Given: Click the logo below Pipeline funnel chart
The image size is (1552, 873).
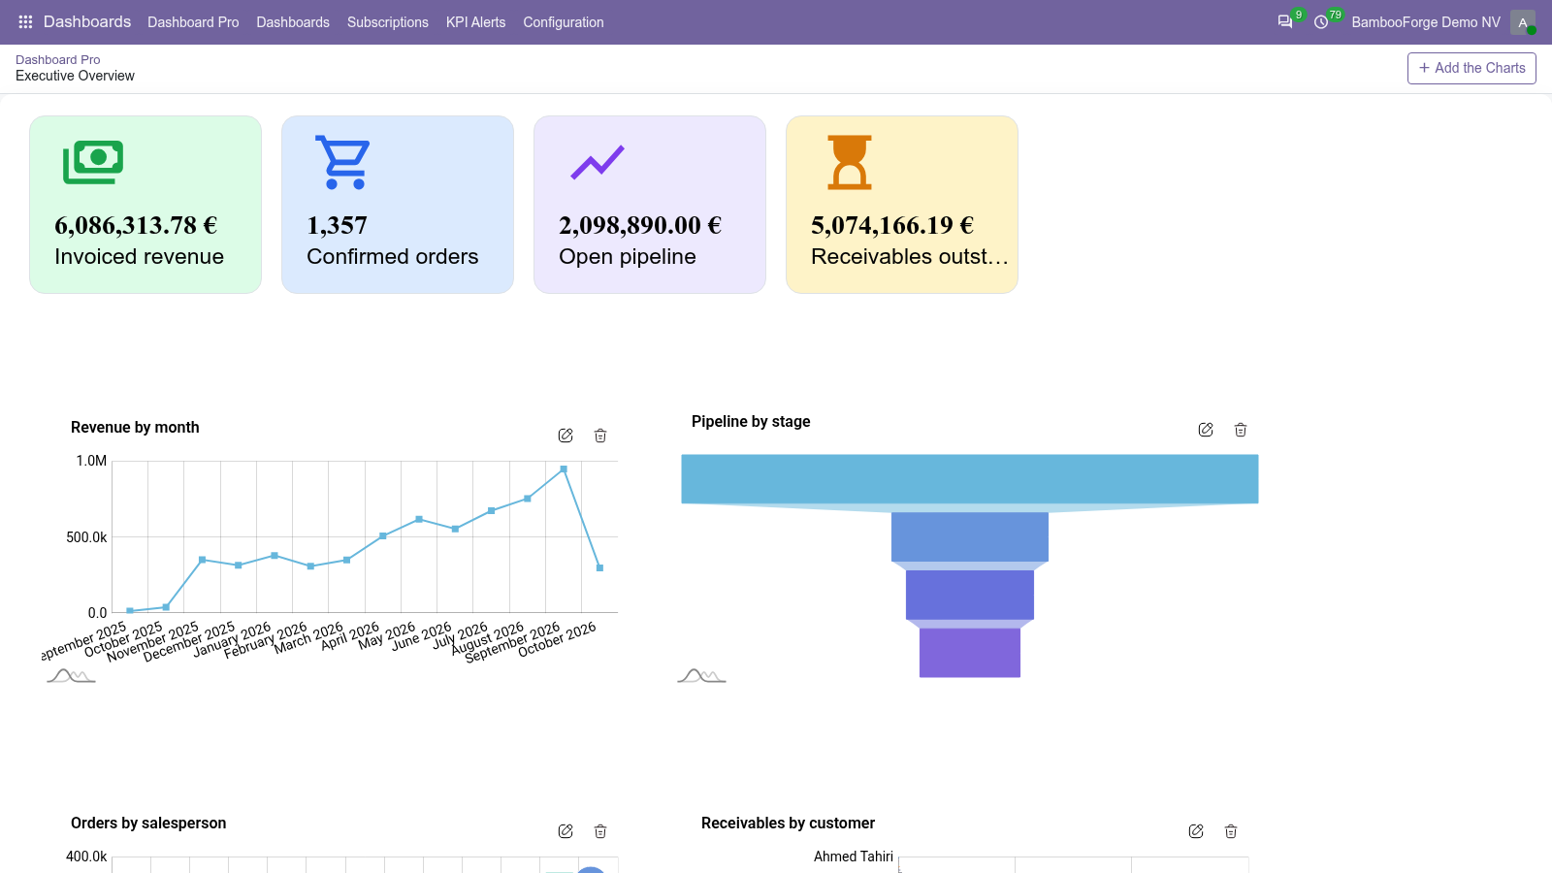Looking at the screenshot, I should pos(701,675).
